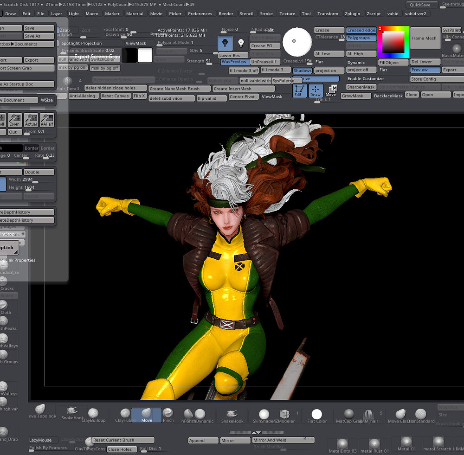The width and height of the screenshot is (464, 455).
Task: Select the ClayTubes brush
Action: (x=124, y=415)
